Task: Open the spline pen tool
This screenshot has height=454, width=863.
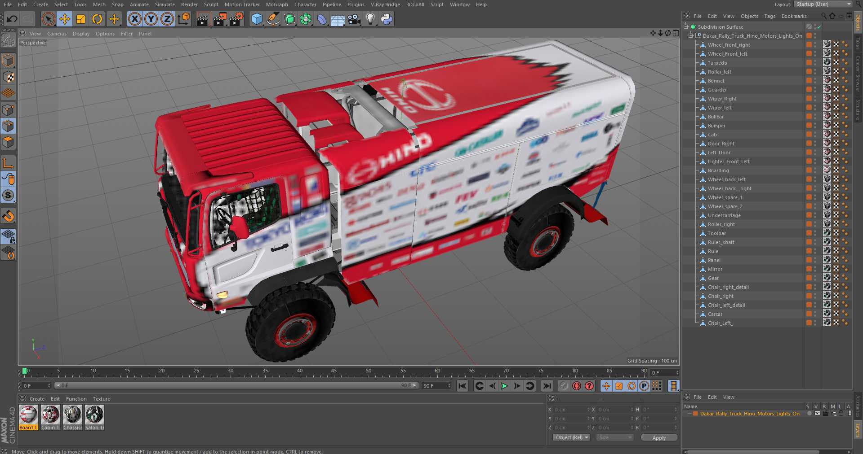Action: [273, 19]
